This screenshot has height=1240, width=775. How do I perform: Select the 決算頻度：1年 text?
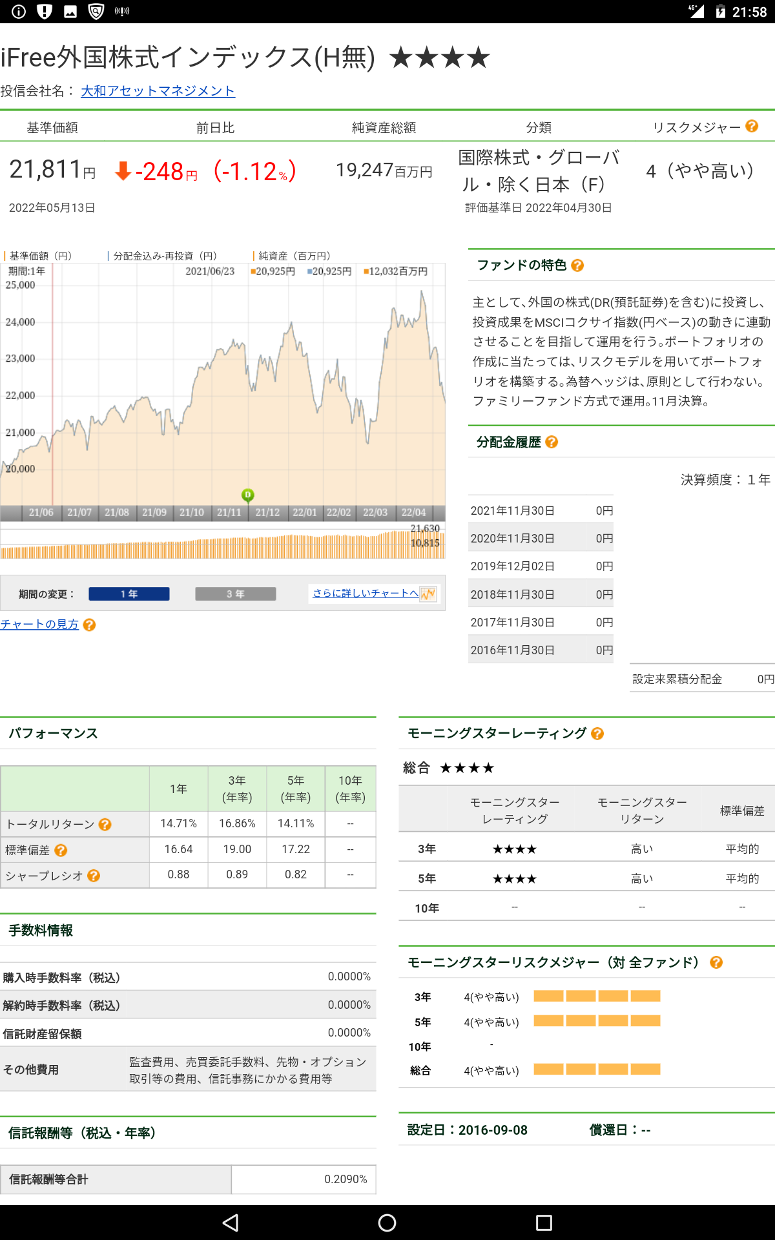(725, 480)
